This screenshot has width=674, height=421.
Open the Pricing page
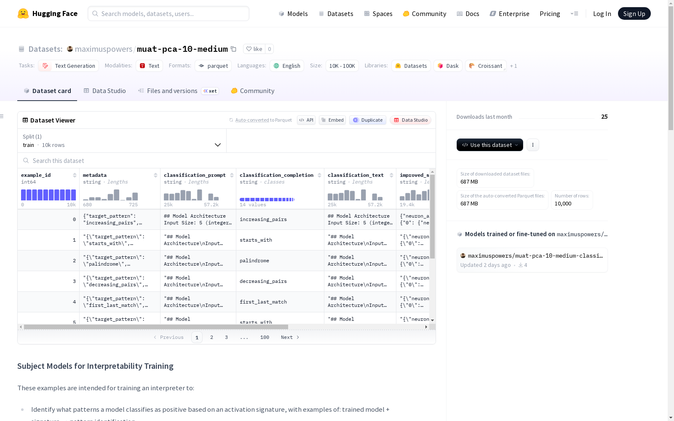click(x=550, y=13)
